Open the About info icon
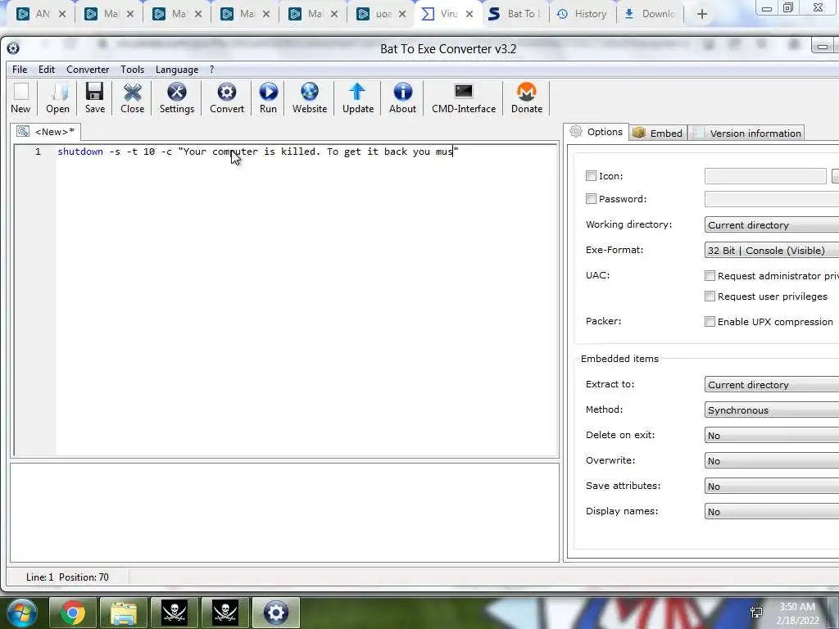The height and width of the screenshot is (629, 839). (402, 98)
